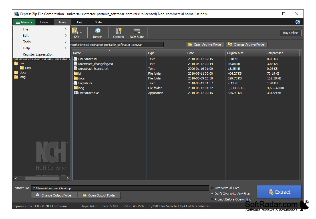Image resolution: width=316 pixels, height=219 pixels.
Task: Select the UniExtract.exe file name
Action: tap(88, 93)
